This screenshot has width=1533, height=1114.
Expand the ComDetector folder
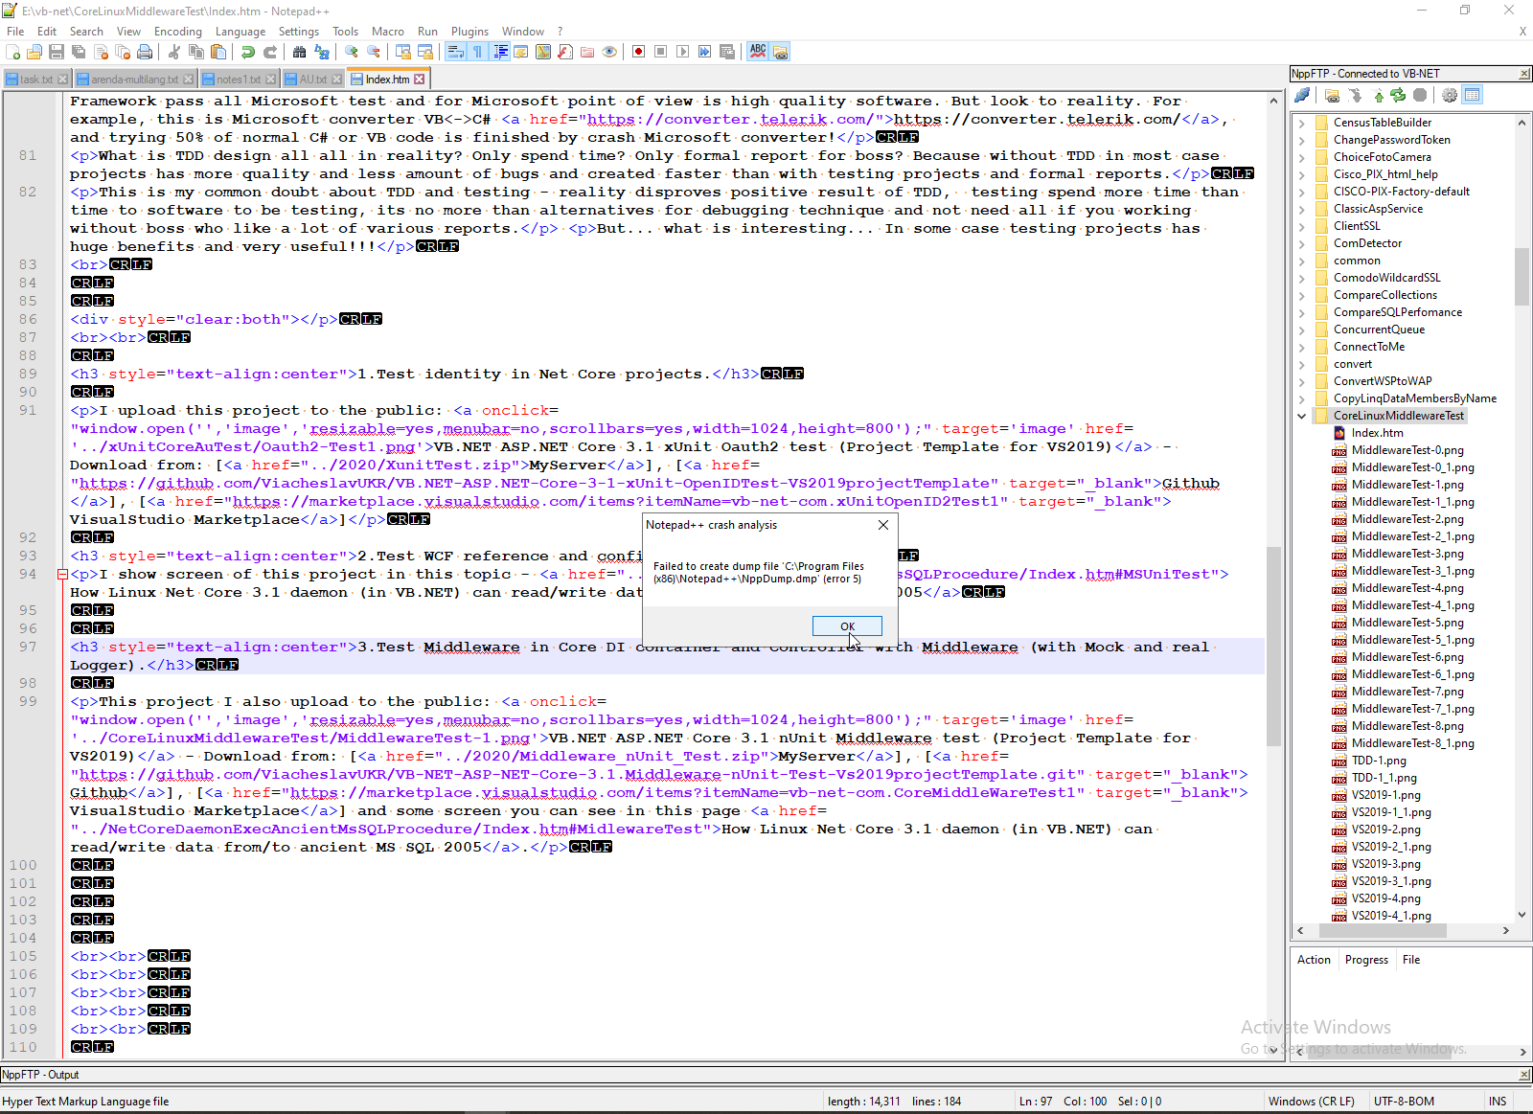coord(1301,243)
